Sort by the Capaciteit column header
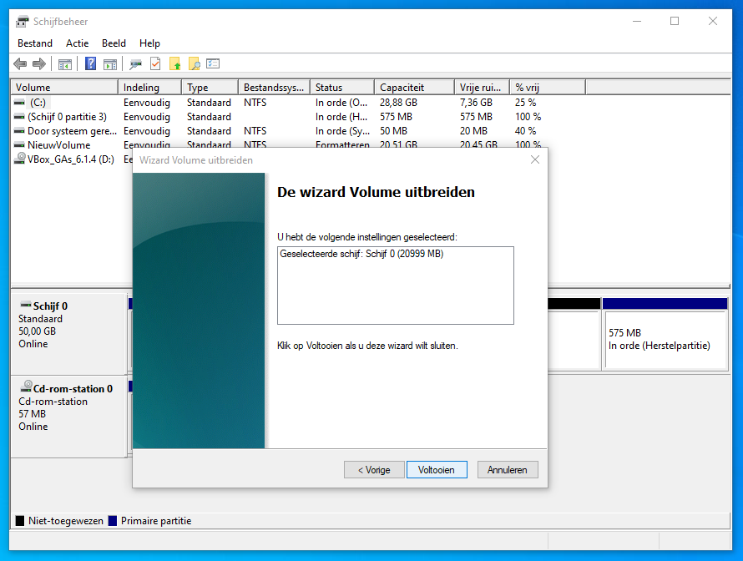The height and width of the screenshot is (561, 743). pyautogui.click(x=402, y=88)
